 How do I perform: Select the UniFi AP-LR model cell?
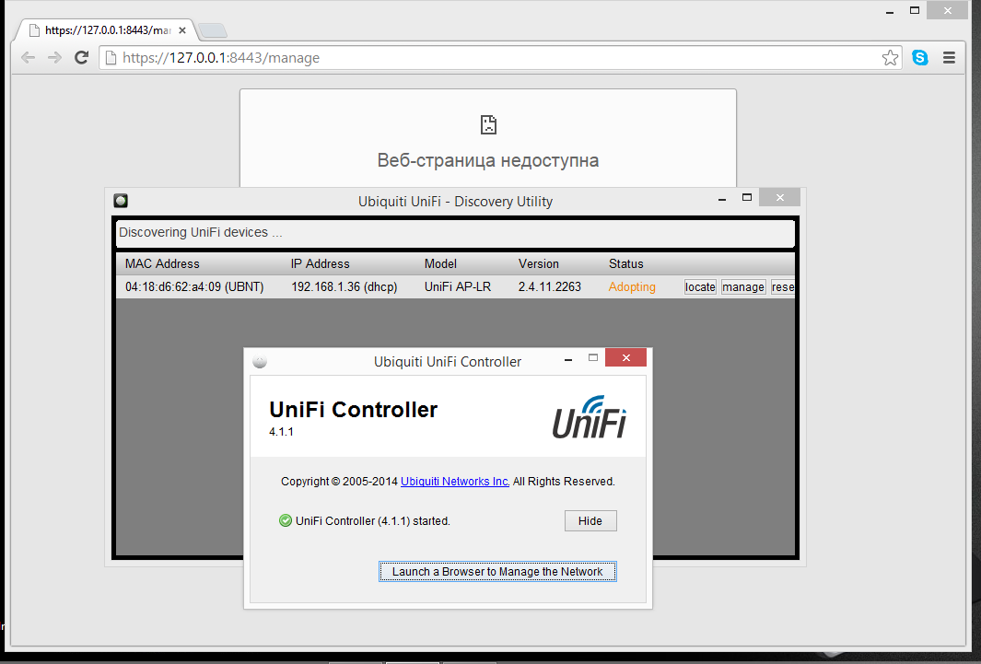click(x=458, y=287)
